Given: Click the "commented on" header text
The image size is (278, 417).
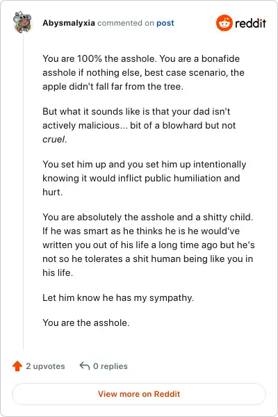Looking at the screenshot, I should [x=126, y=23].
